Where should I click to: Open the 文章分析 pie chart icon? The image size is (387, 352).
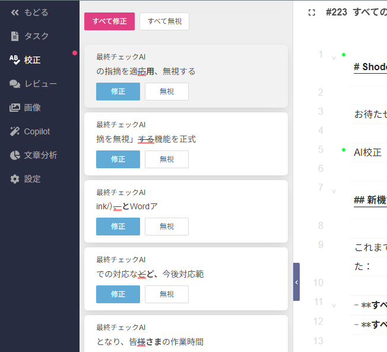15,155
